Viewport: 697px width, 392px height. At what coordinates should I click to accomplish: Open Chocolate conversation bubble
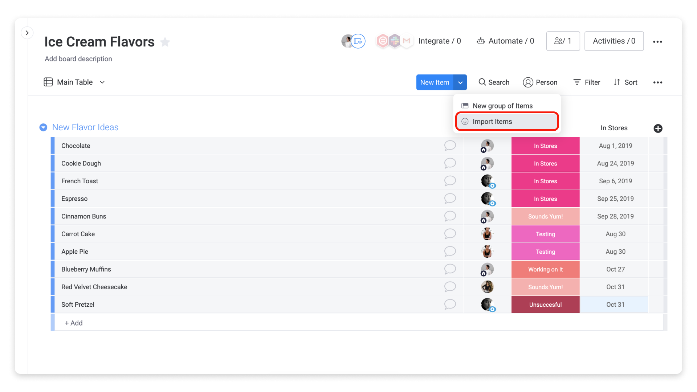(x=450, y=146)
